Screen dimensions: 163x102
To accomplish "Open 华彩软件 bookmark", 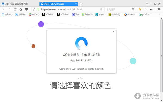I will pos(130,14).
